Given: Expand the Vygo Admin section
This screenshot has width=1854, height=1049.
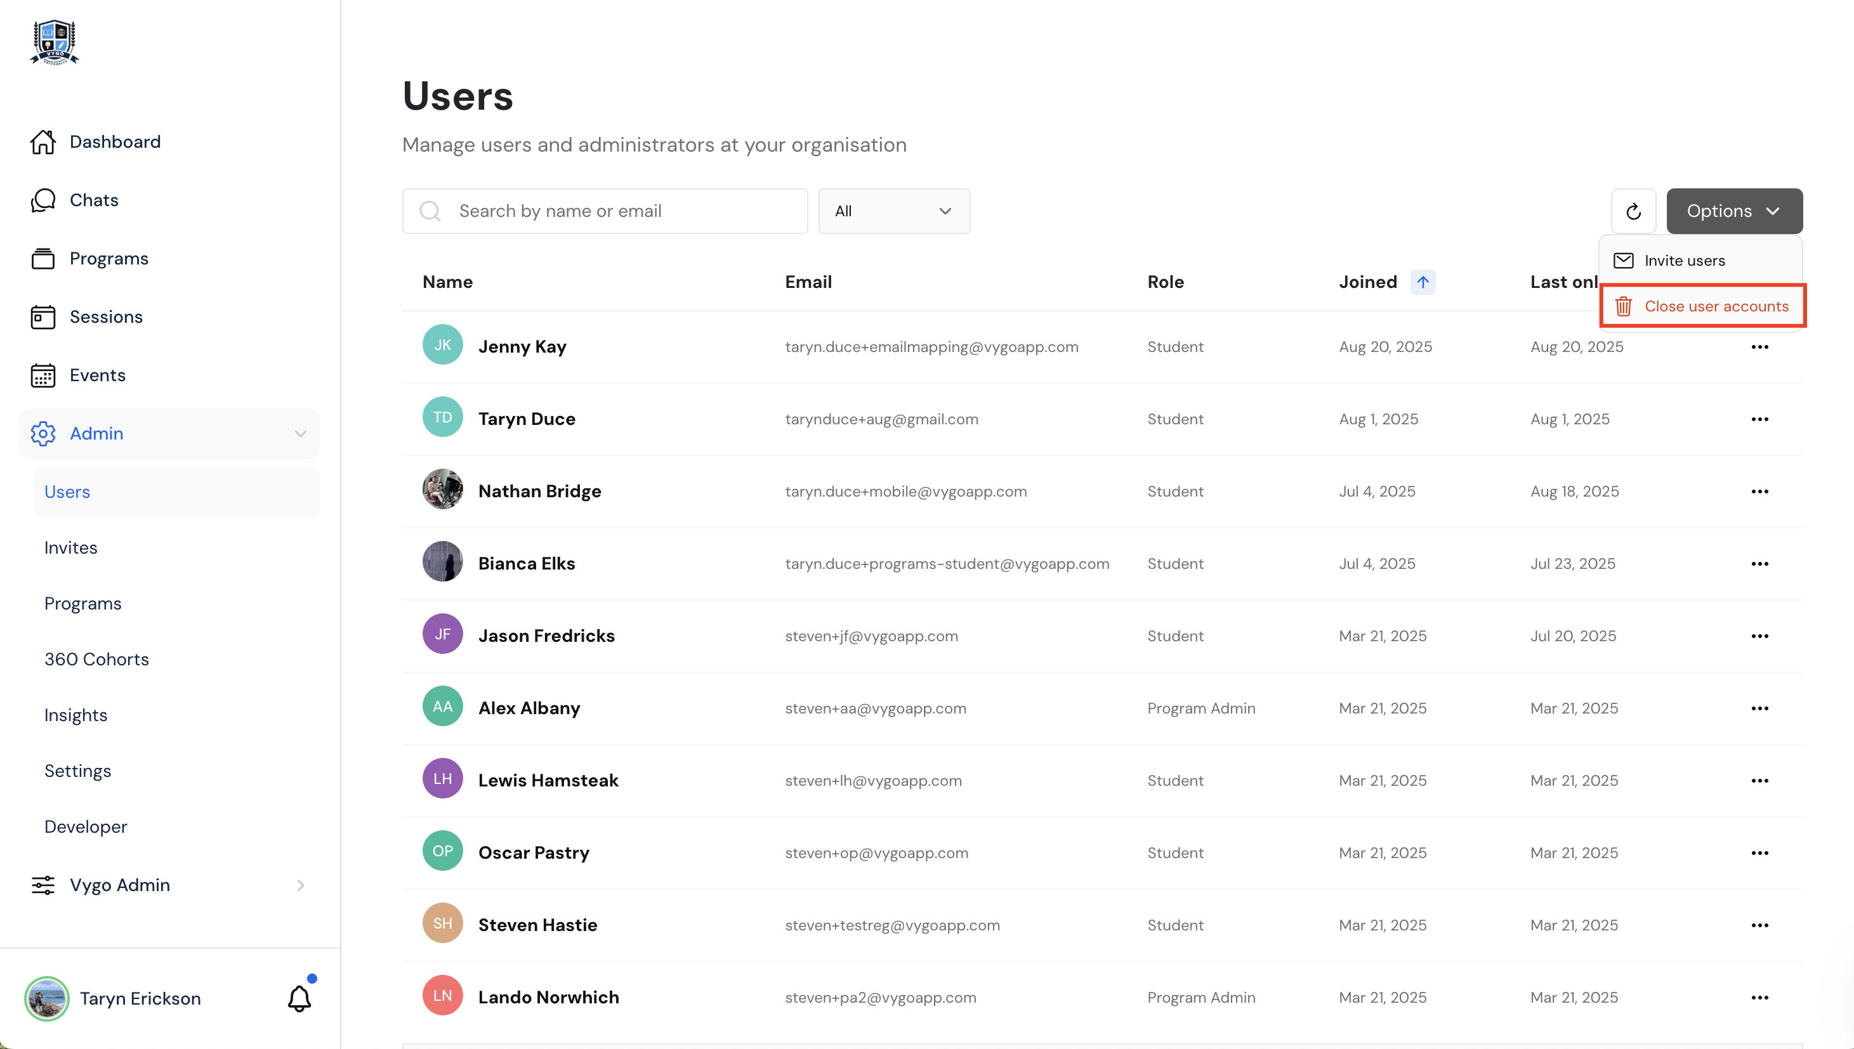Looking at the screenshot, I should [x=301, y=885].
